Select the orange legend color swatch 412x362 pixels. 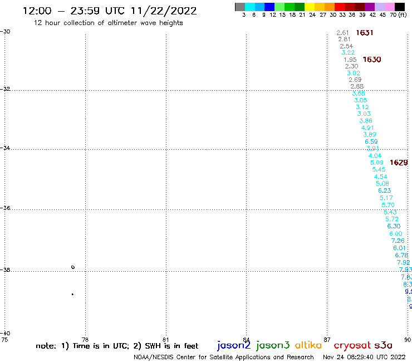click(330, 7)
